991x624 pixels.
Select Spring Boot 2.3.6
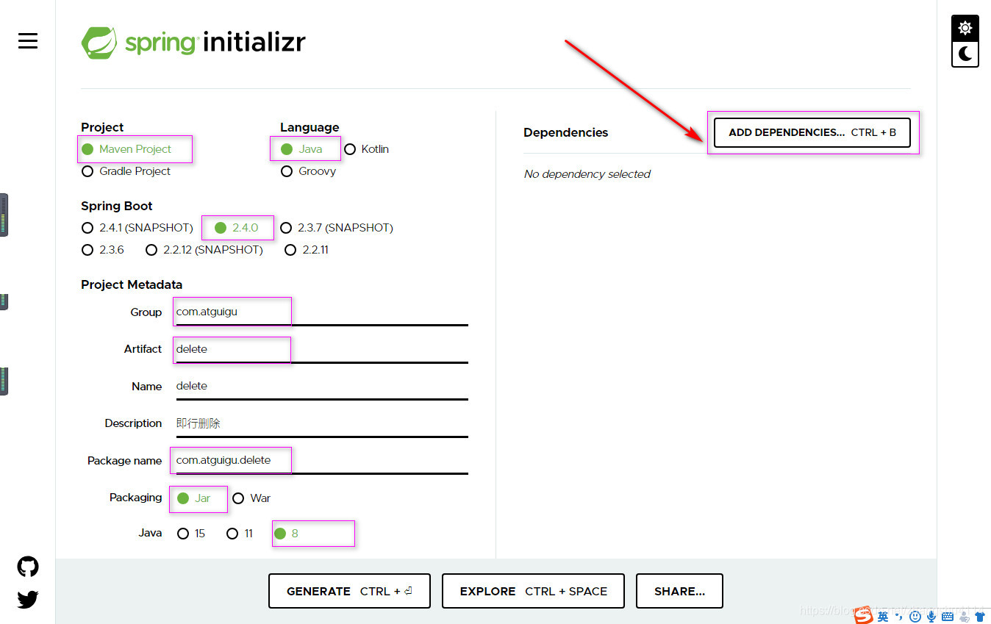103,250
